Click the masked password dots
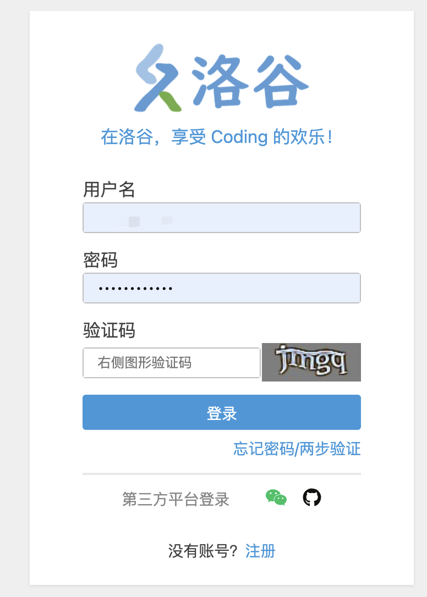This screenshot has height=597, width=427. [x=135, y=289]
